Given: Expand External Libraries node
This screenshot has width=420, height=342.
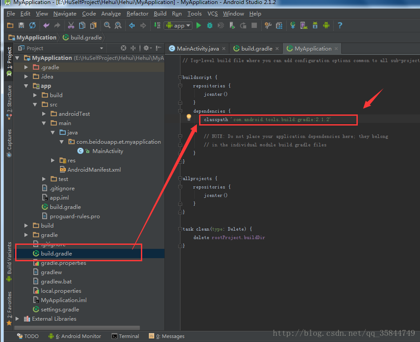Looking at the screenshot, I should coord(17,319).
